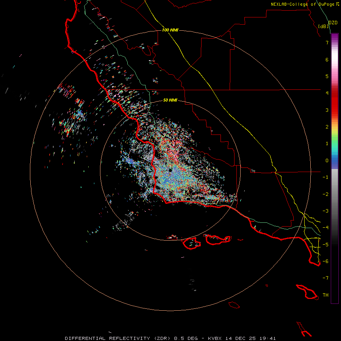The height and width of the screenshot is (341, 341).
Task: Click the 4 value on the scale
Action: click(327, 93)
